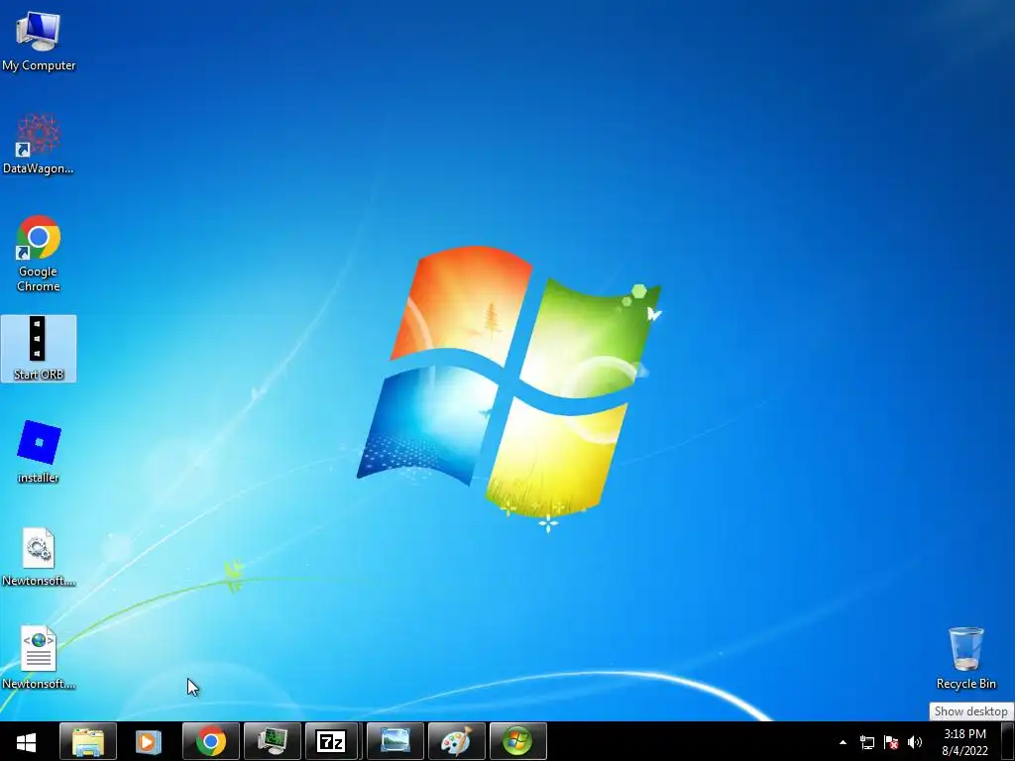1015x761 pixels.
Task: Open the picture viewer taskbar icon
Action: [x=395, y=741]
